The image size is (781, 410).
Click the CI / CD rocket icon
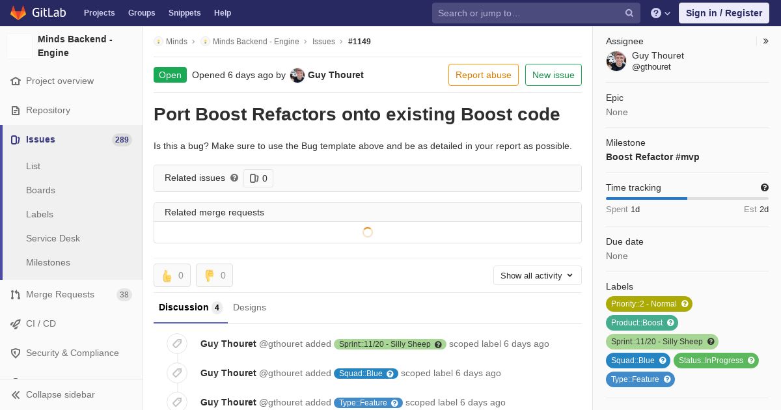point(16,324)
